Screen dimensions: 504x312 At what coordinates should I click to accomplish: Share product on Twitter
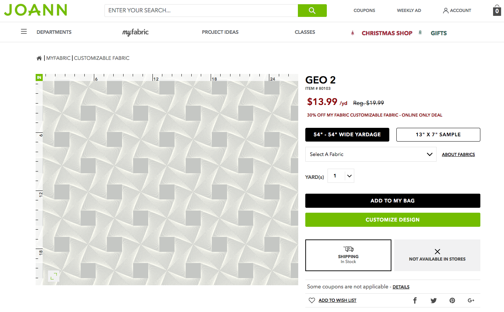433,300
